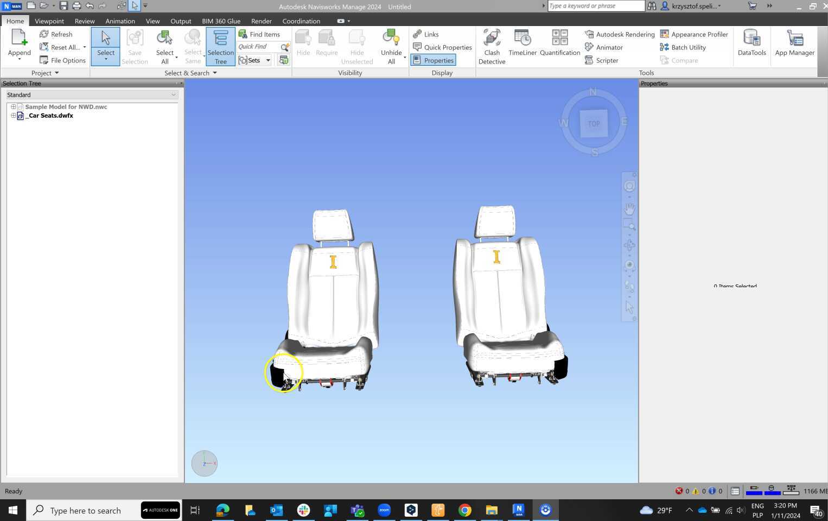The image size is (828, 521).
Task: Expand the _Car Seats.dwfx tree node
Action: pos(13,116)
